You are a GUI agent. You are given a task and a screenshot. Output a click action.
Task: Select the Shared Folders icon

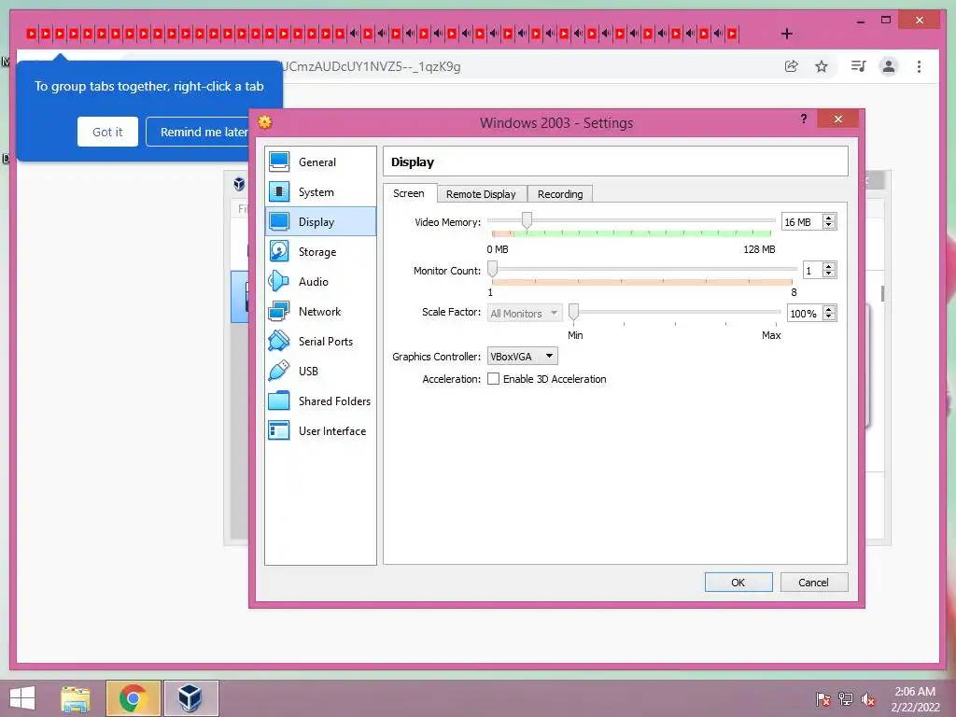coord(279,401)
